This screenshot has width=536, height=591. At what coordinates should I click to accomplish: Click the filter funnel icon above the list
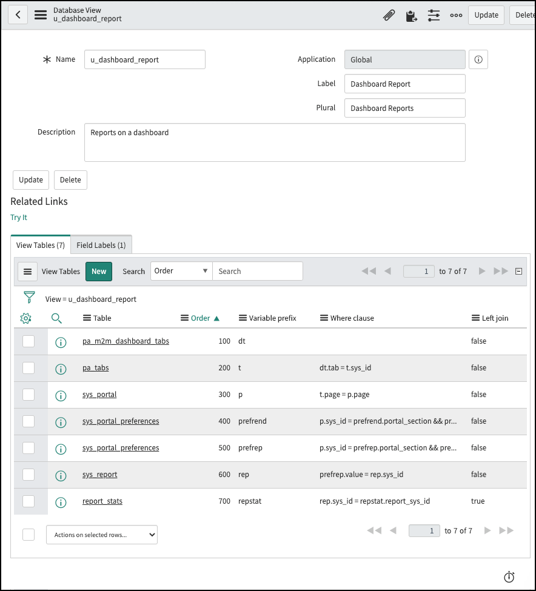[28, 297]
